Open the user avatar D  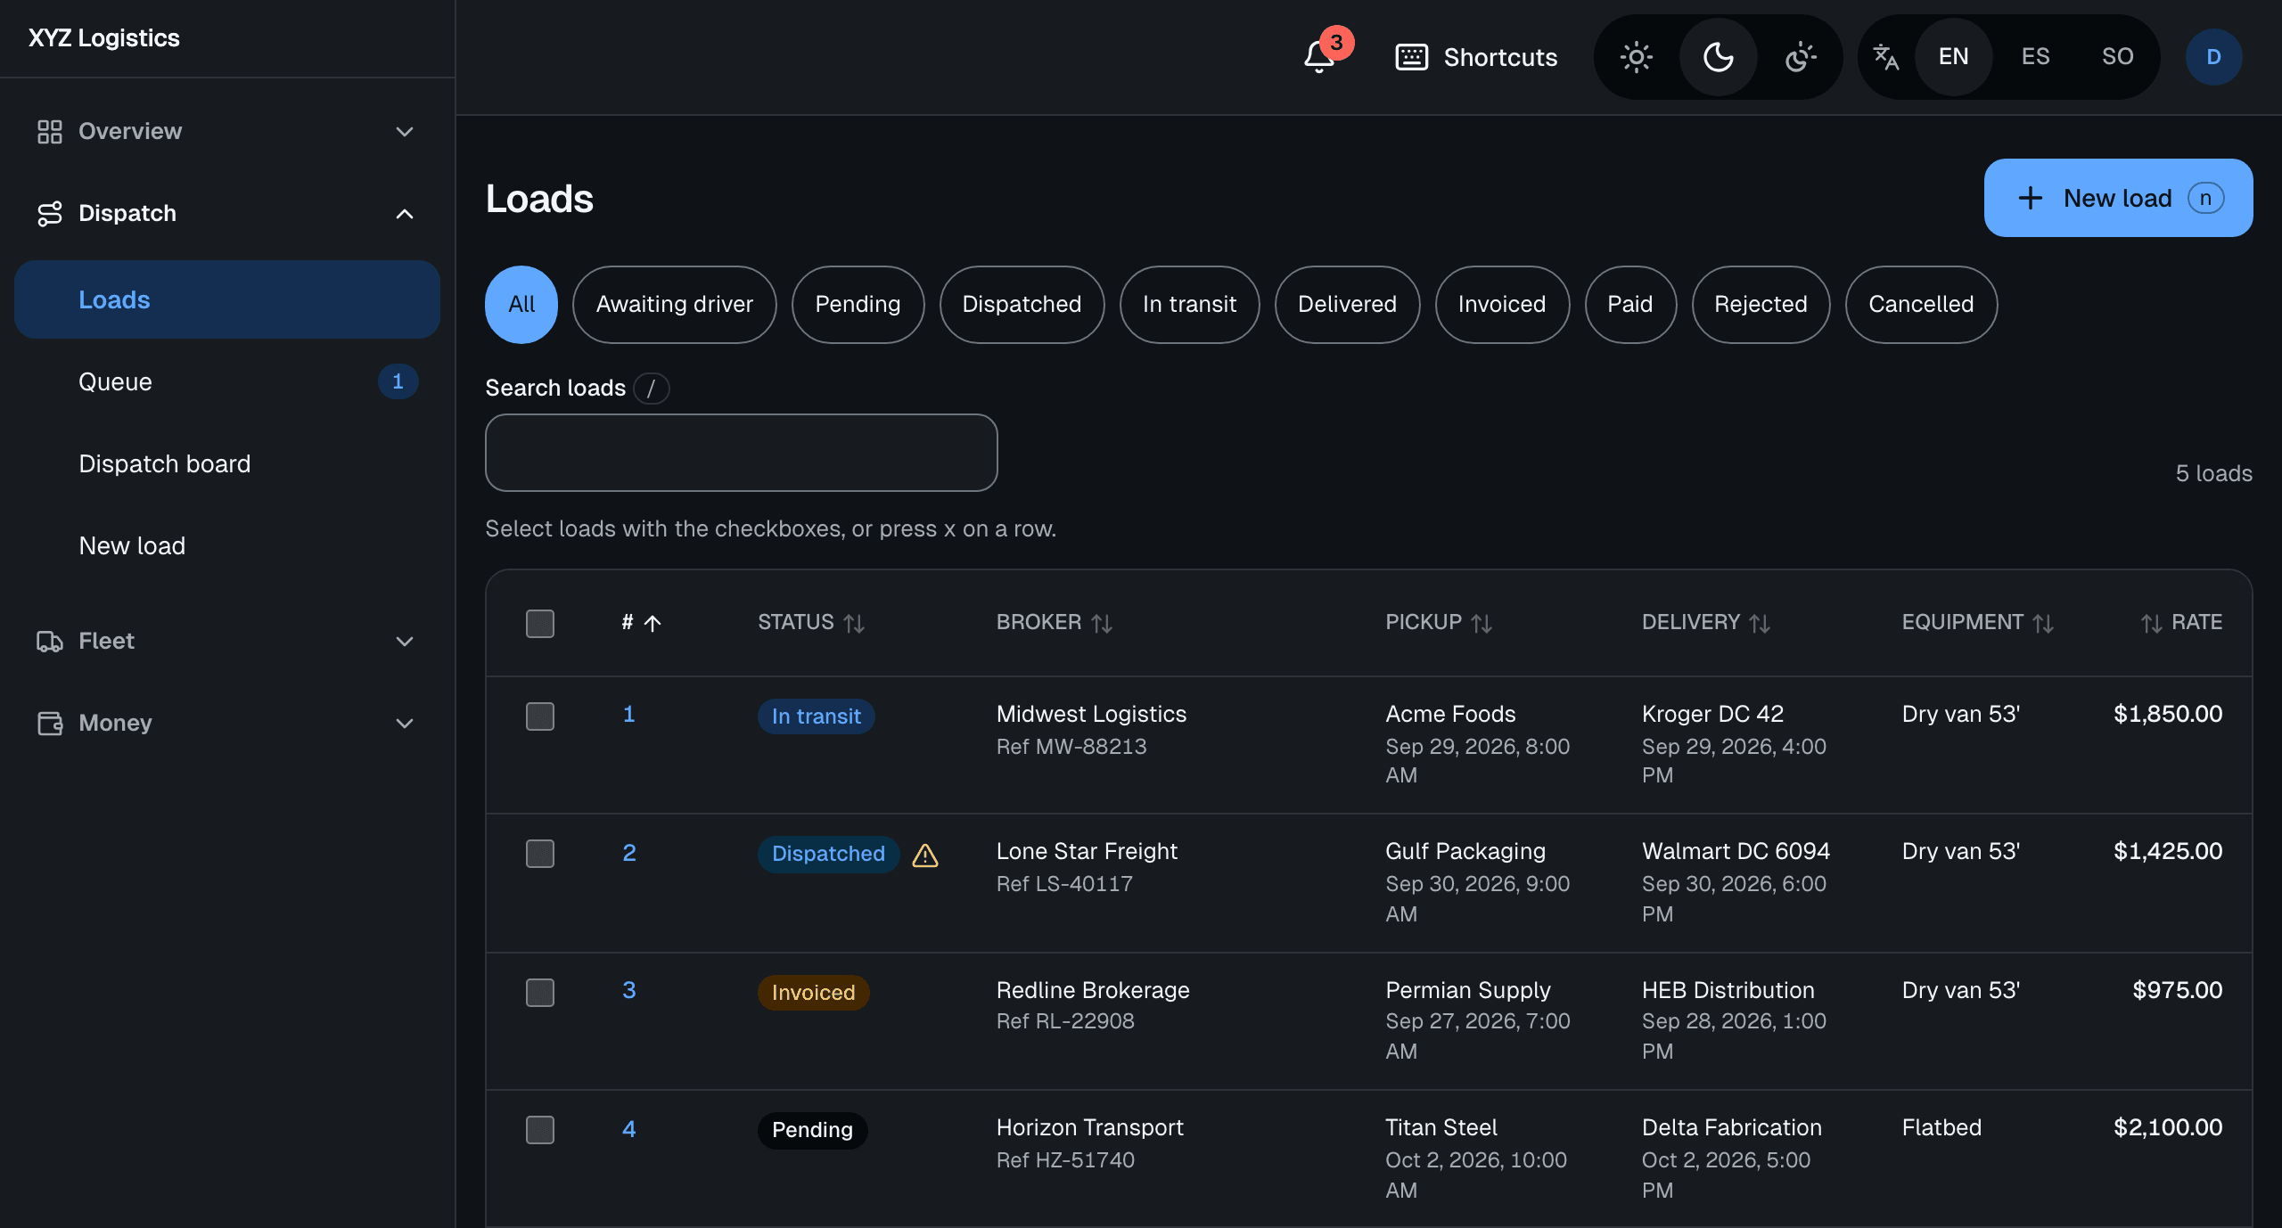[x=2213, y=57]
